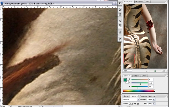169x107 pixels.
Task: Close the Layers tab with its X
Action: (x=137, y=96)
